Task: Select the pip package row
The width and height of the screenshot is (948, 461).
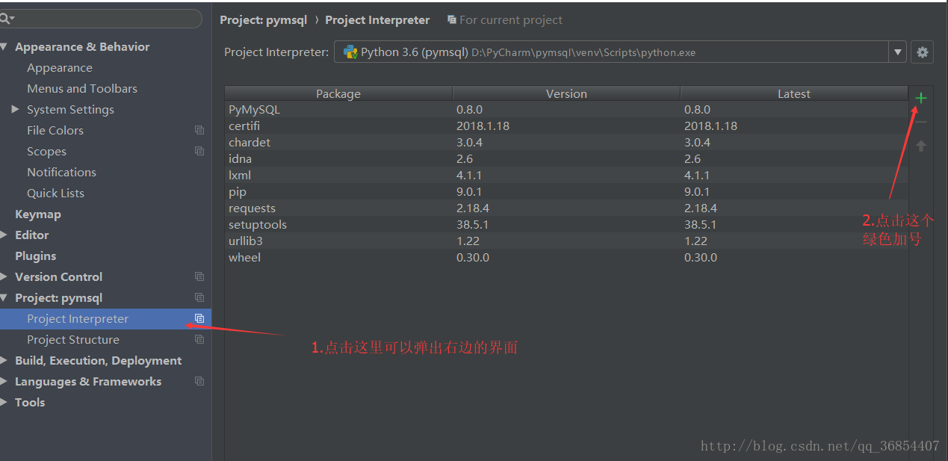Action: [566, 191]
